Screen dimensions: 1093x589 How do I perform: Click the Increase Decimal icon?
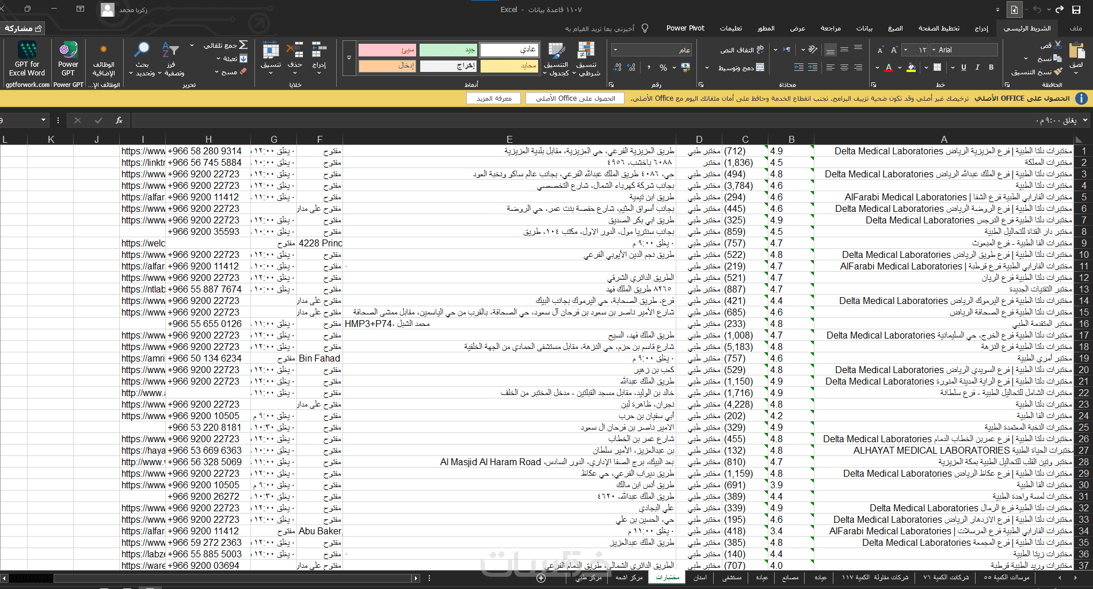631,67
